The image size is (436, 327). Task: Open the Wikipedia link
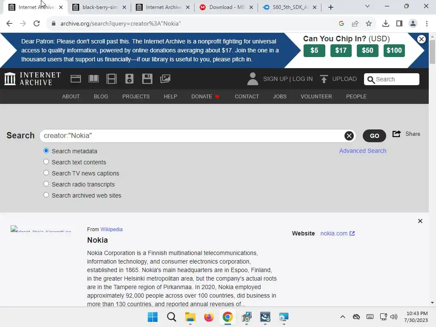112,229
